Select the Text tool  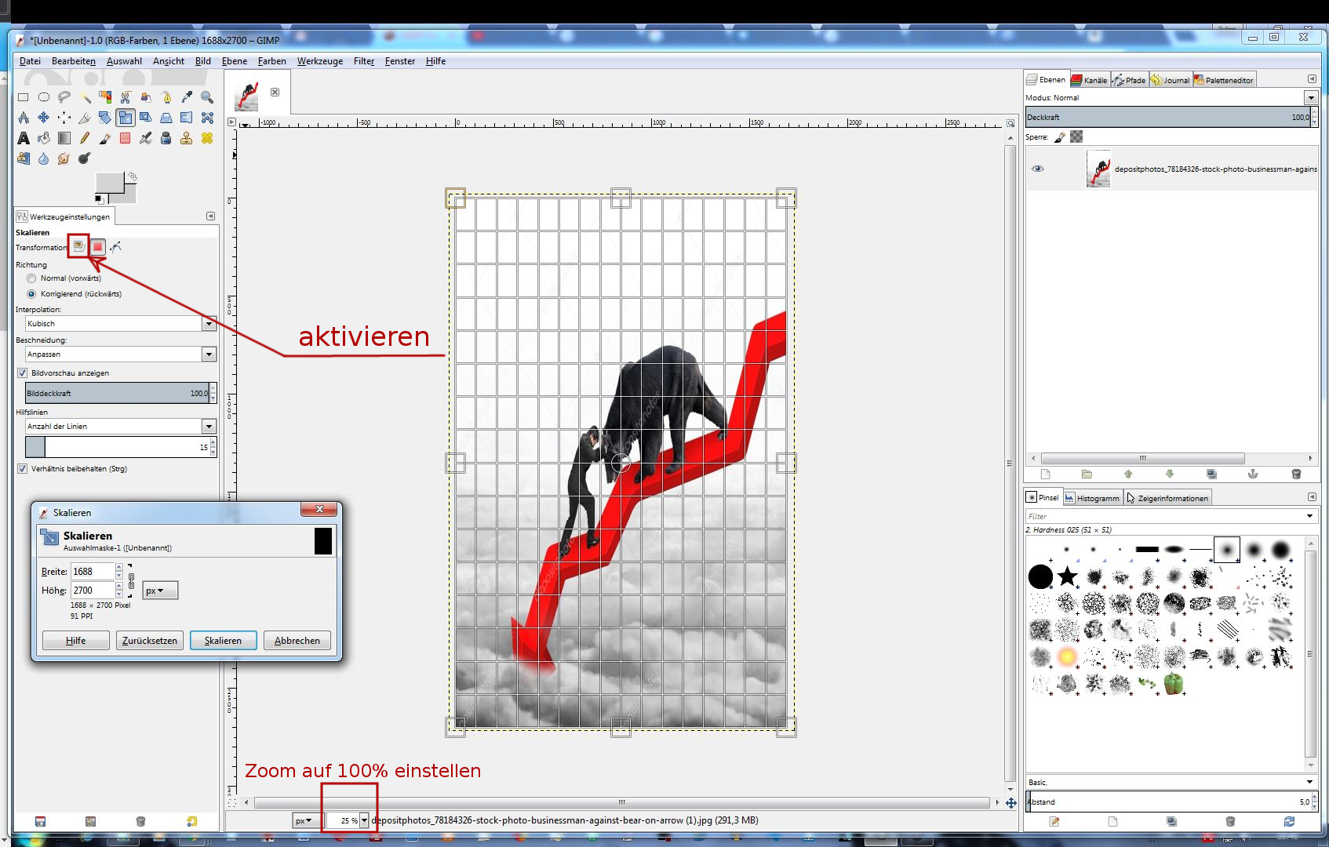tap(24, 138)
